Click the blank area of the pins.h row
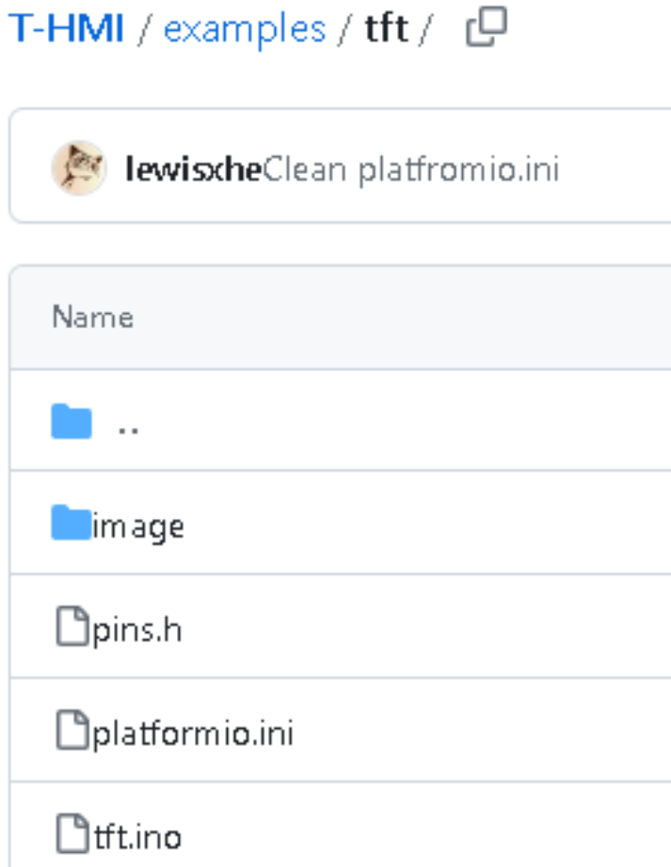 coord(426,626)
